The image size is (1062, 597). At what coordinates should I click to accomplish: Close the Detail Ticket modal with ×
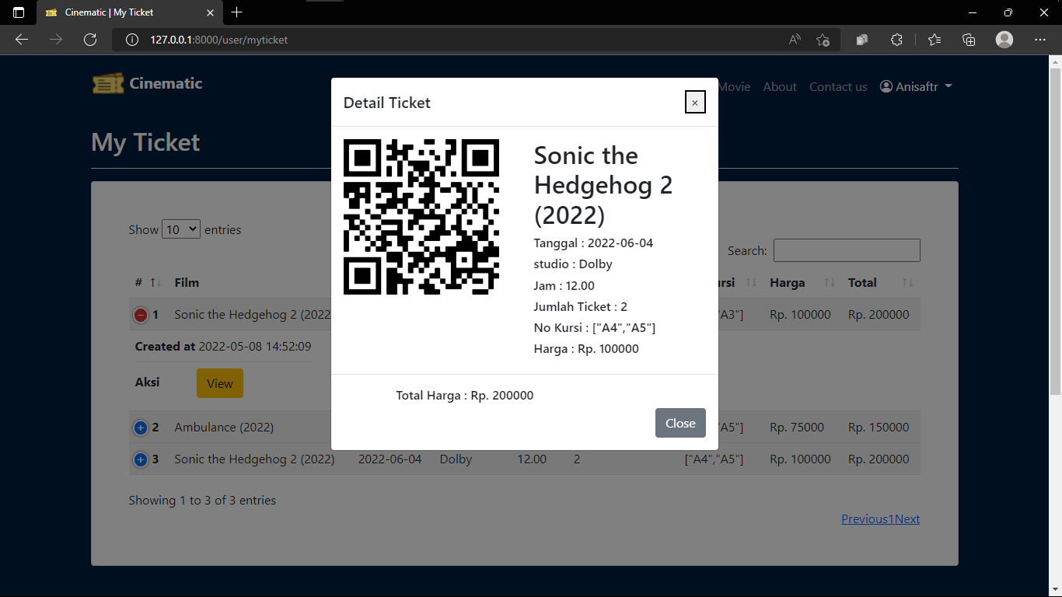pos(695,102)
